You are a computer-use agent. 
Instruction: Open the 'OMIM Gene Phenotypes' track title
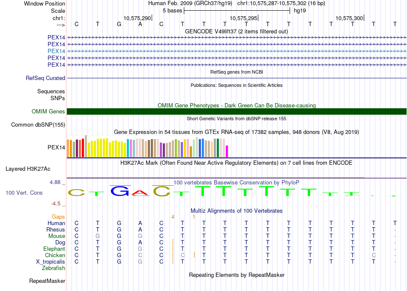point(236,105)
